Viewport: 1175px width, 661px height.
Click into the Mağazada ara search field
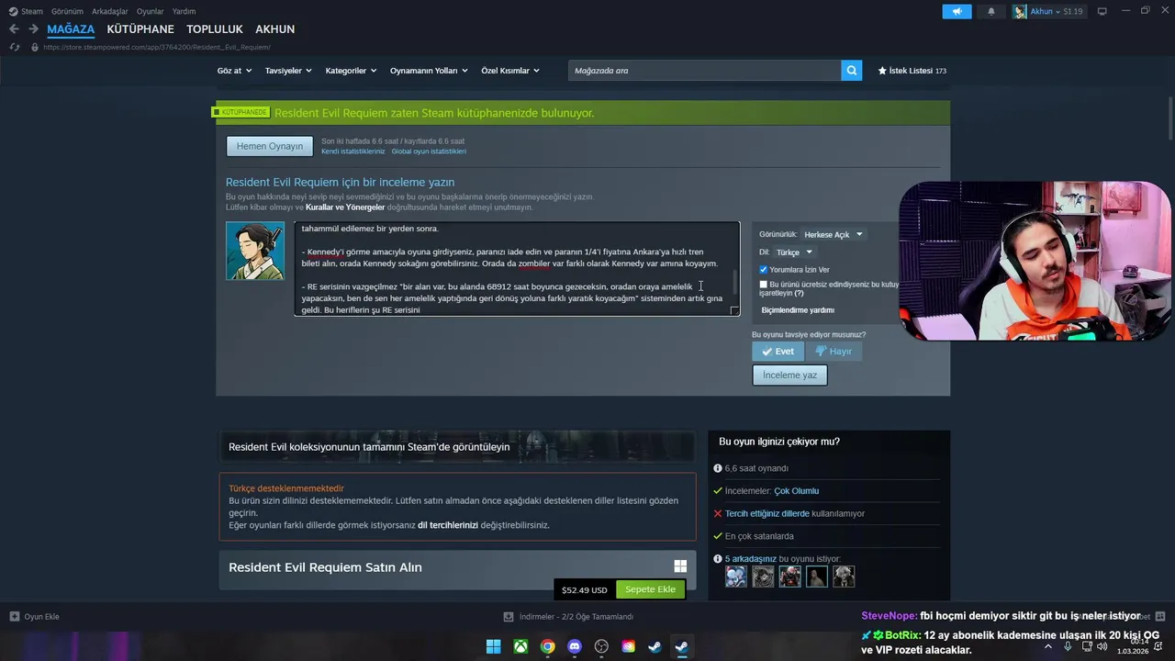[704, 71]
